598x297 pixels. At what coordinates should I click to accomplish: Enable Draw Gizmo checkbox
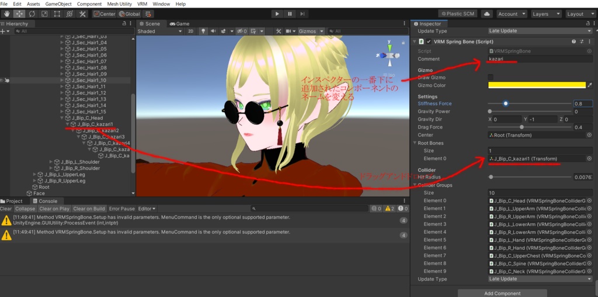[491, 78]
